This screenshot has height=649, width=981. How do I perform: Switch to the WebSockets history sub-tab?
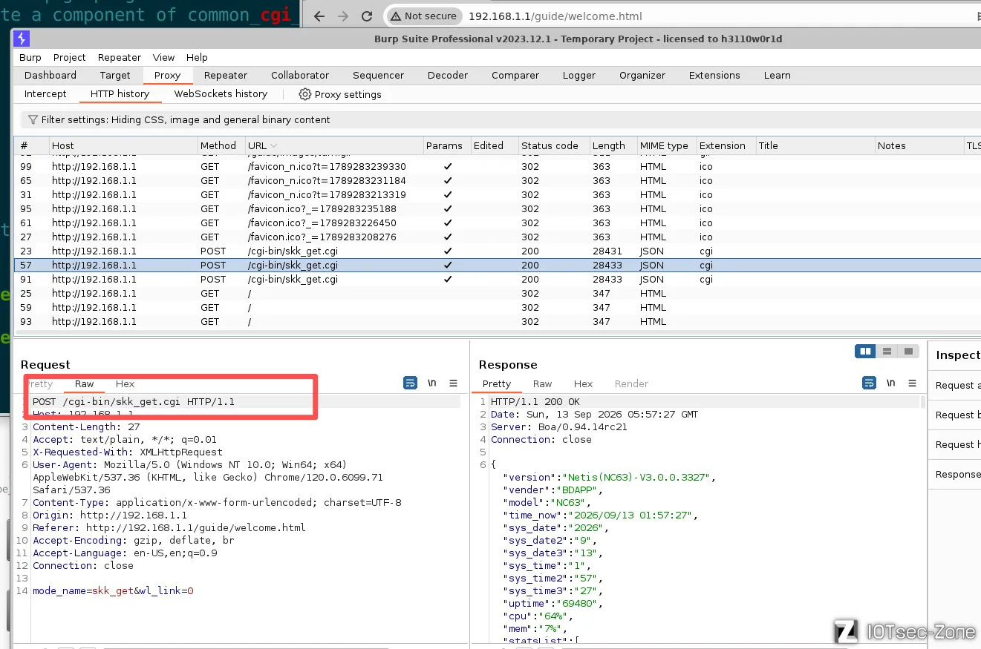[221, 94]
